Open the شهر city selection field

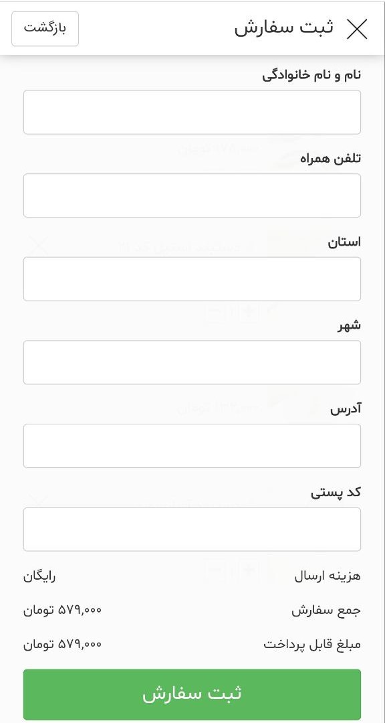[x=192, y=362]
